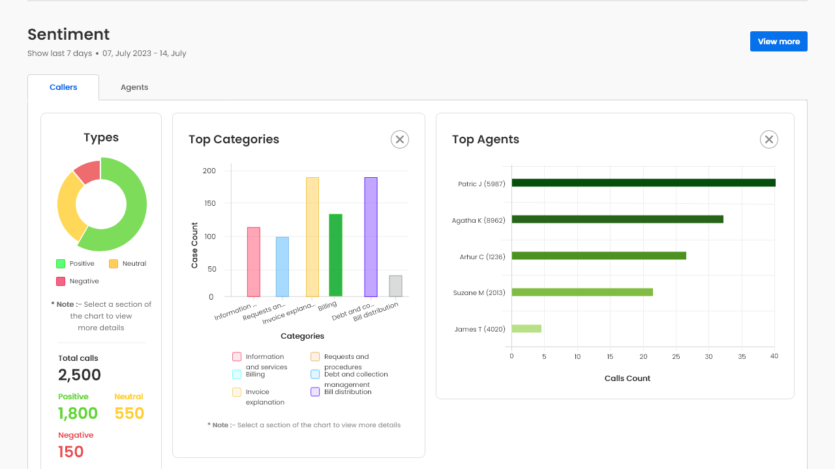Toggle the Negative legend swatch
This screenshot has width=835, height=469.
[61, 281]
